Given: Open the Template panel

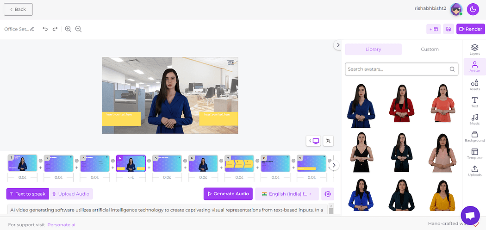Looking at the screenshot, I should [x=474, y=154].
